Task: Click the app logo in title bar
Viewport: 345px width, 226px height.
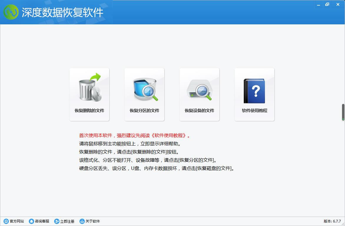Action: point(11,12)
